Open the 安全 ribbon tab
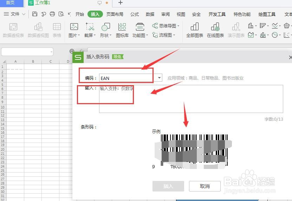Image resolution: width=292 pixels, height=201 pixels. pos(196,14)
